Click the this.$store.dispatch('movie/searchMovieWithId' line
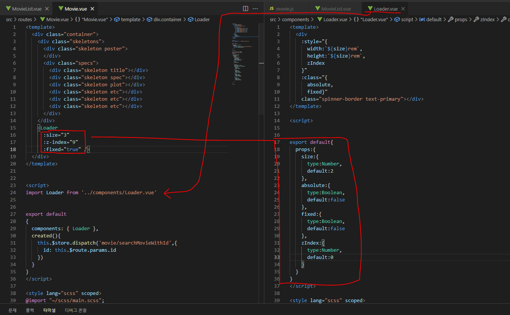Screen dimensions: 510x315 [107, 243]
